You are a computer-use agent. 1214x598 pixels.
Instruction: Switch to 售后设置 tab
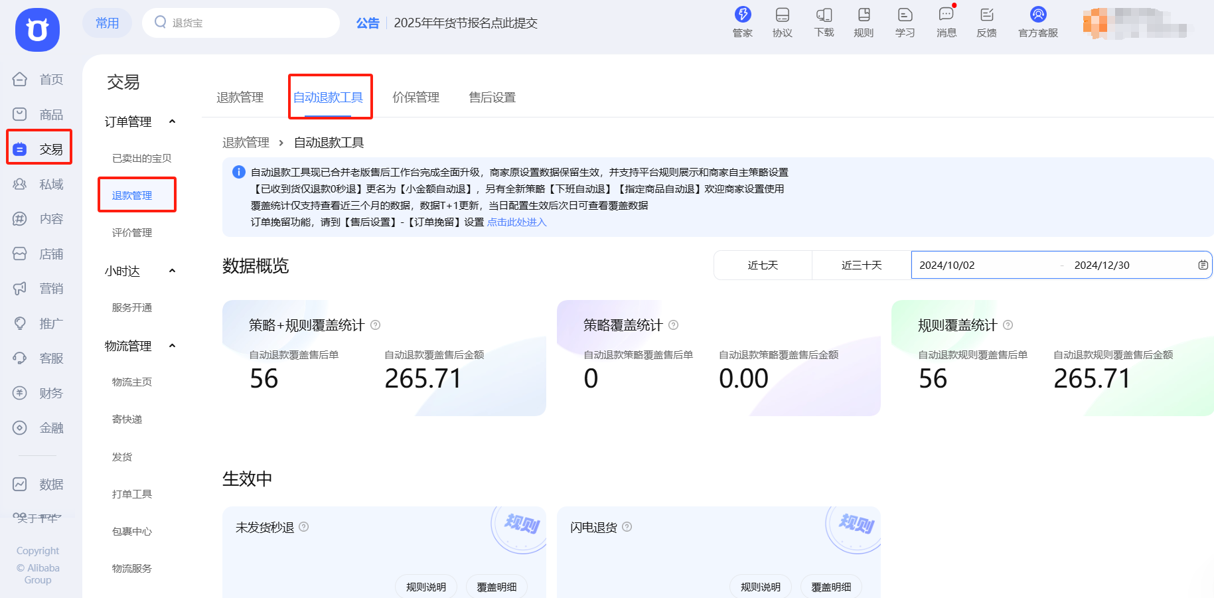tap(492, 98)
